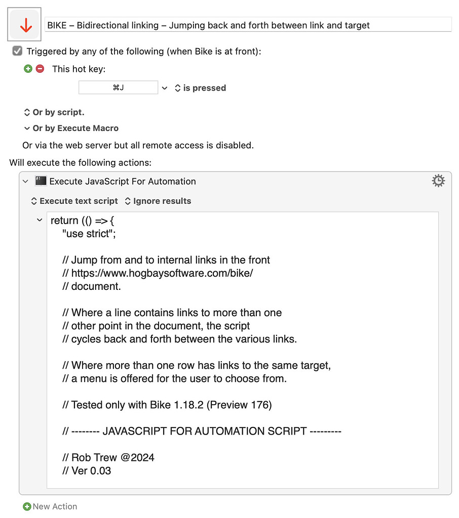The width and height of the screenshot is (459, 518).
Task: Collapse the 'Or by Execute Macro' section
Action: click(27, 128)
